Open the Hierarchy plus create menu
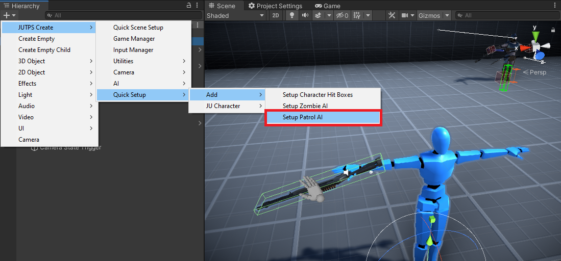Image resolution: width=561 pixels, height=261 pixels. pyautogui.click(x=9, y=15)
